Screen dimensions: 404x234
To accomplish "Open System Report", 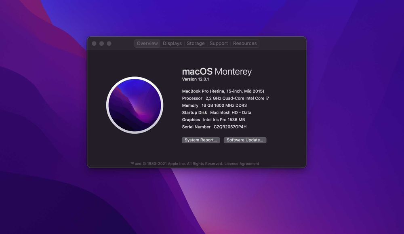I will pos(201,140).
